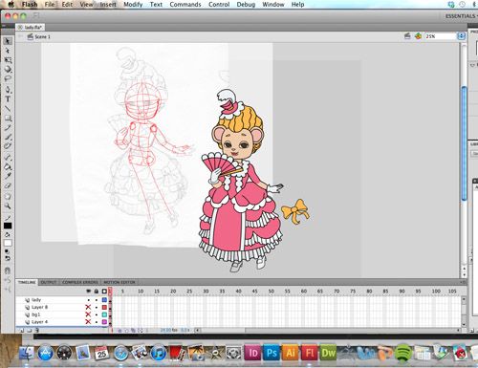478x368 pixels.
Task: Click the New Folder icon in timeline
Action: (30, 331)
